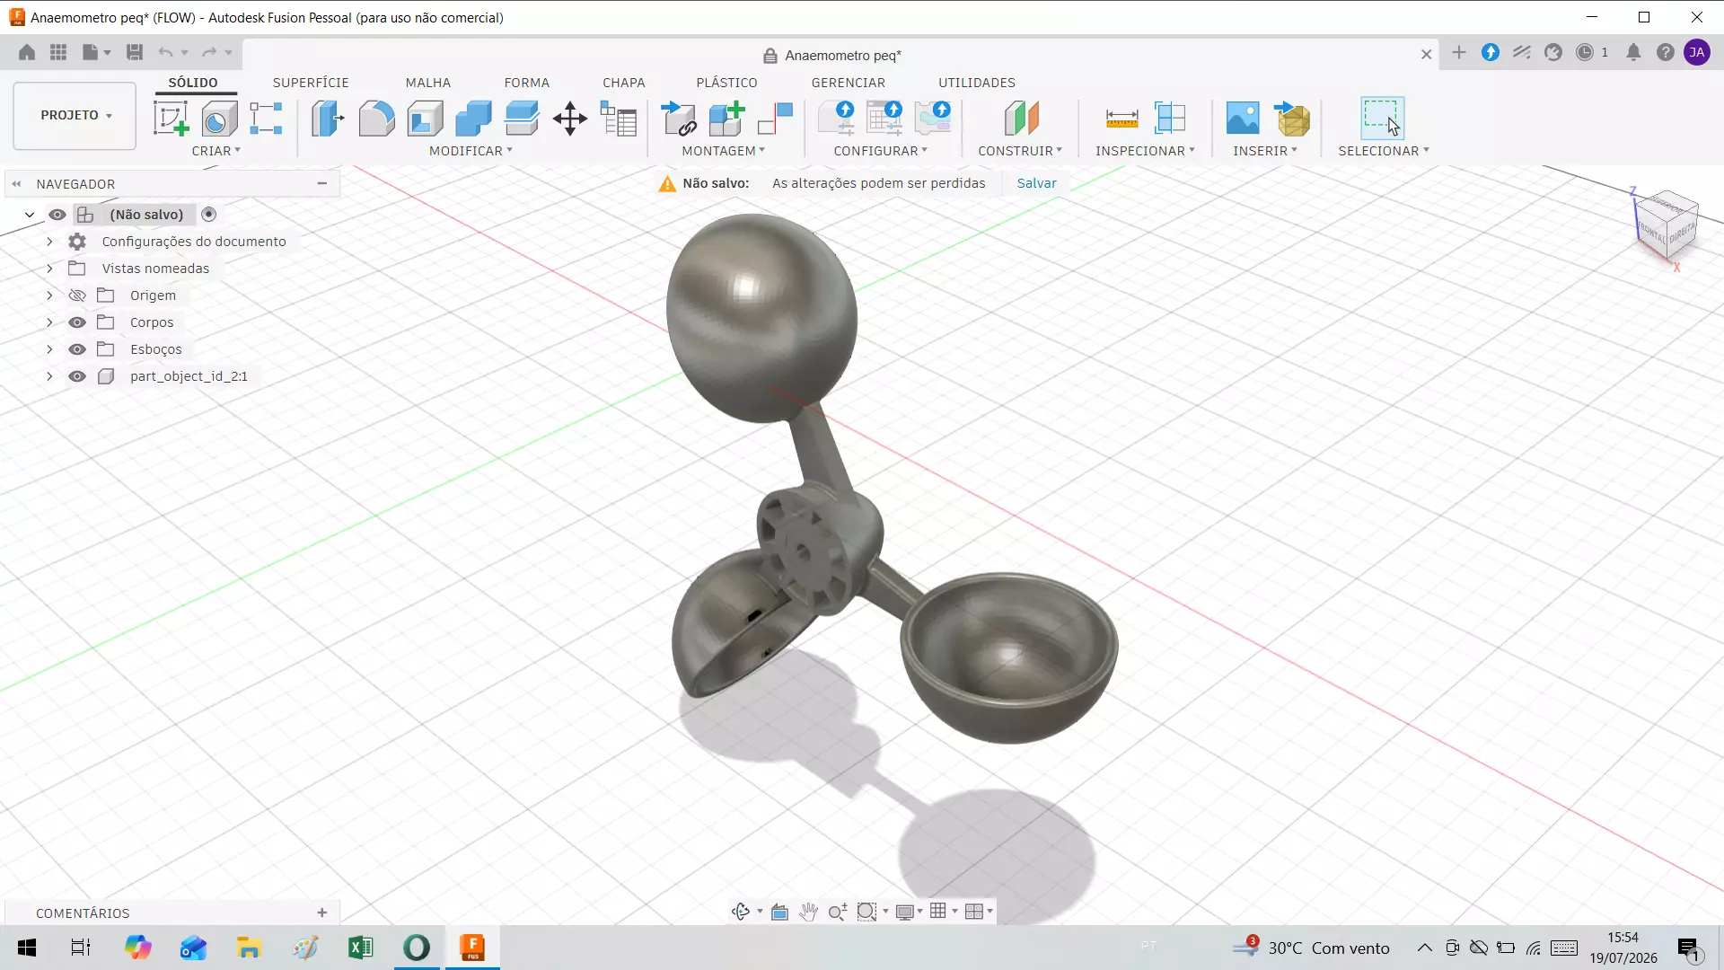Click the configuration table icon in CONFIGURAR
The height and width of the screenshot is (970, 1724).
[x=885, y=118]
